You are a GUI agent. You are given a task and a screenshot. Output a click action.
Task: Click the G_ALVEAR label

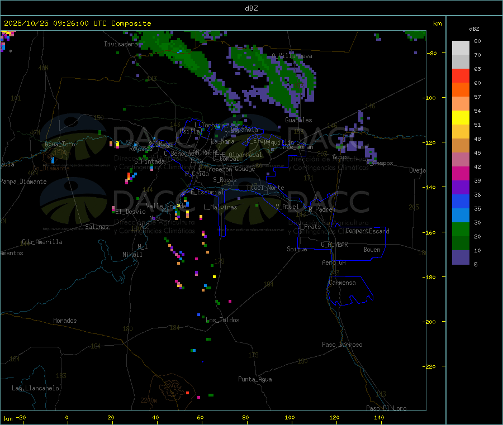pos(334,245)
